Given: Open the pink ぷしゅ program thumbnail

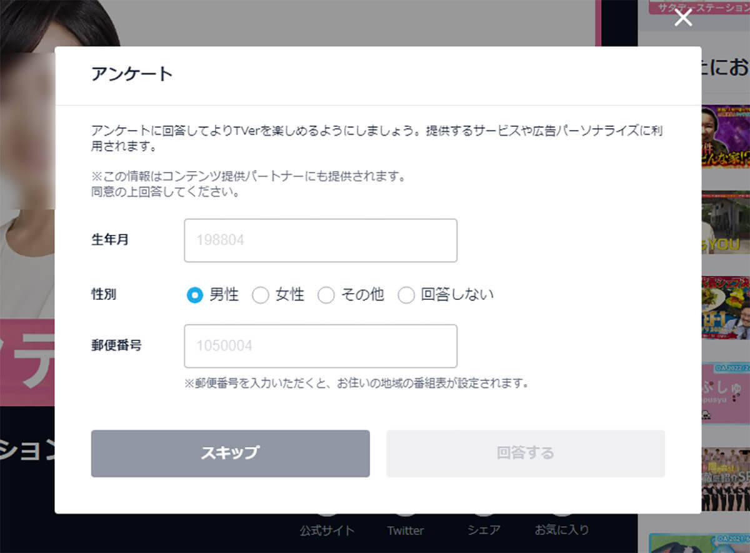Looking at the screenshot, I should (x=726, y=394).
